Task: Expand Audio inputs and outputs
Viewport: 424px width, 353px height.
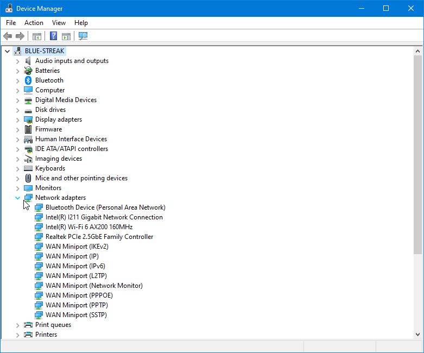Action: point(18,61)
